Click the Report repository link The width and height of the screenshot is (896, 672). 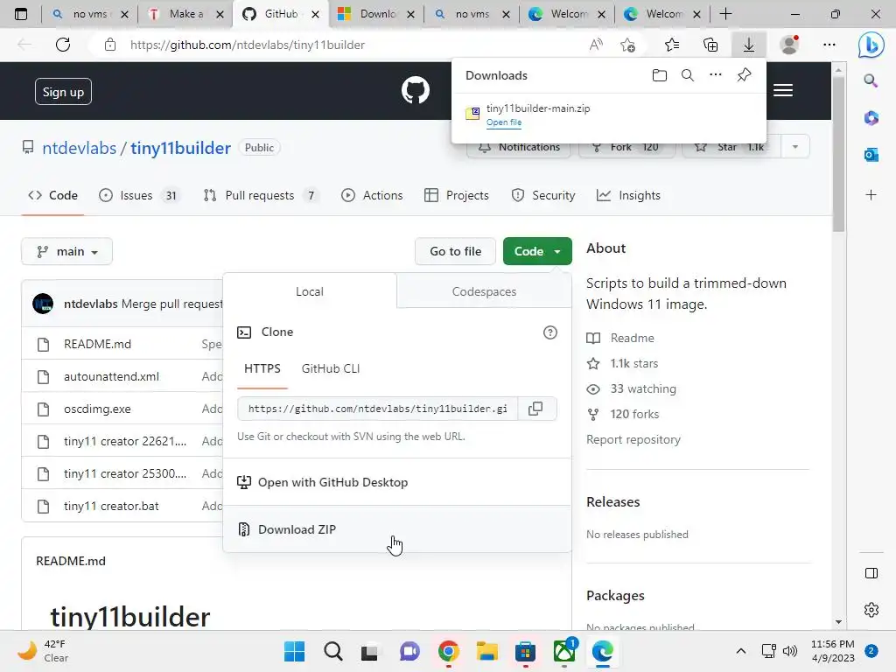(x=633, y=439)
